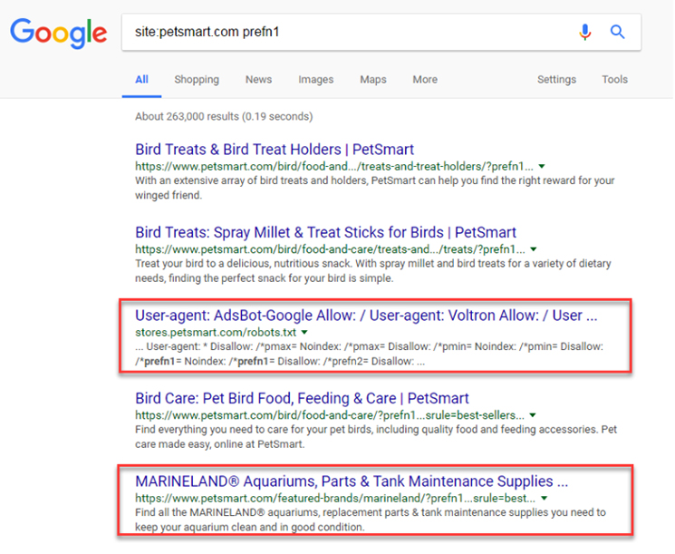The image size is (675, 554).
Task: Open Bird Treats & Bird Treat Holders result
Action: tap(275, 150)
